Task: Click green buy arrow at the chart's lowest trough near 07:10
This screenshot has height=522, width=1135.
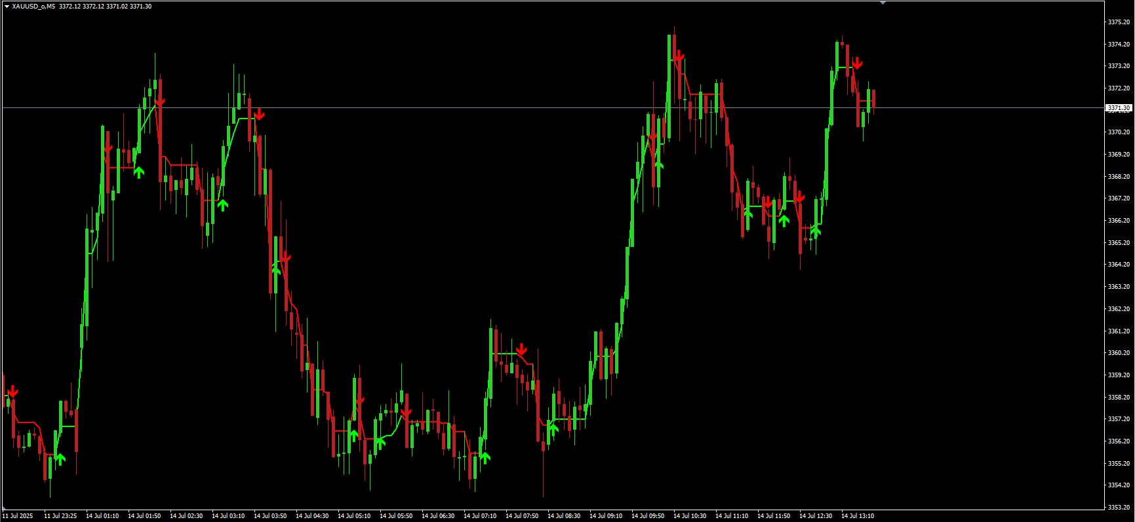Action: click(x=485, y=458)
